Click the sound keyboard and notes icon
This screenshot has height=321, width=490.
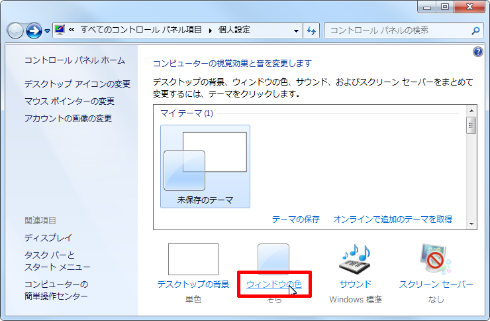[356, 259]
